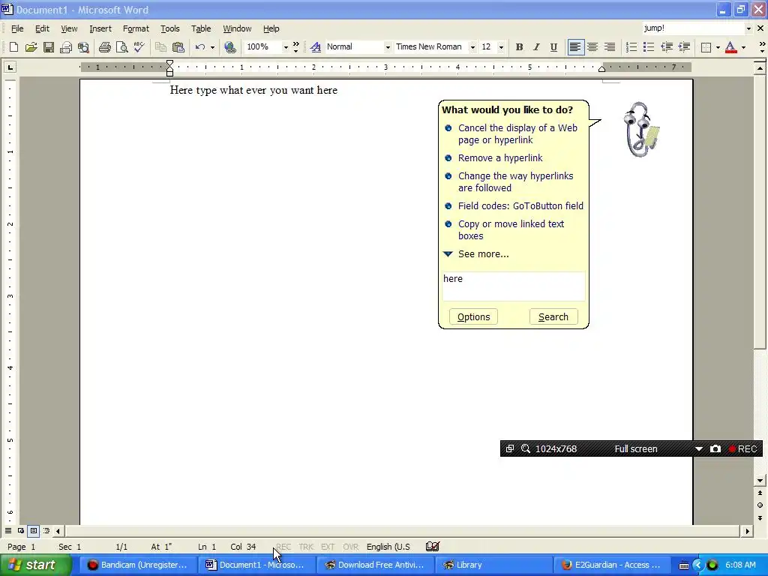Apply numbered list formatting
Viewport: 768px width, 576px height.
pos(631,47)
